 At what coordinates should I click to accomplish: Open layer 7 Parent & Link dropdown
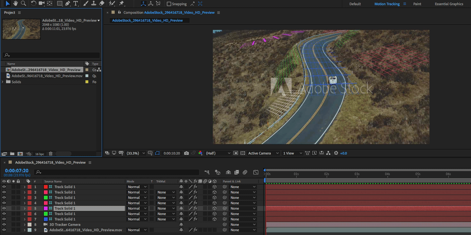click(243, 219)
